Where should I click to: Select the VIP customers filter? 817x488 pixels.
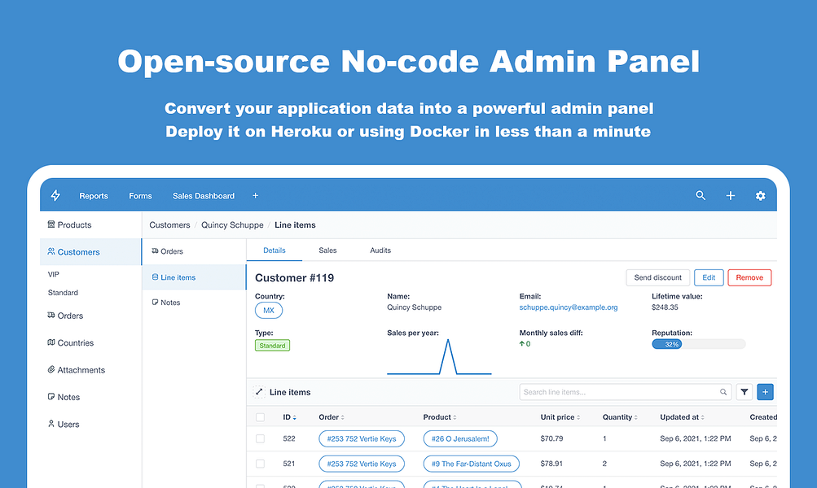pyautogui.click(x=54, y=274)
